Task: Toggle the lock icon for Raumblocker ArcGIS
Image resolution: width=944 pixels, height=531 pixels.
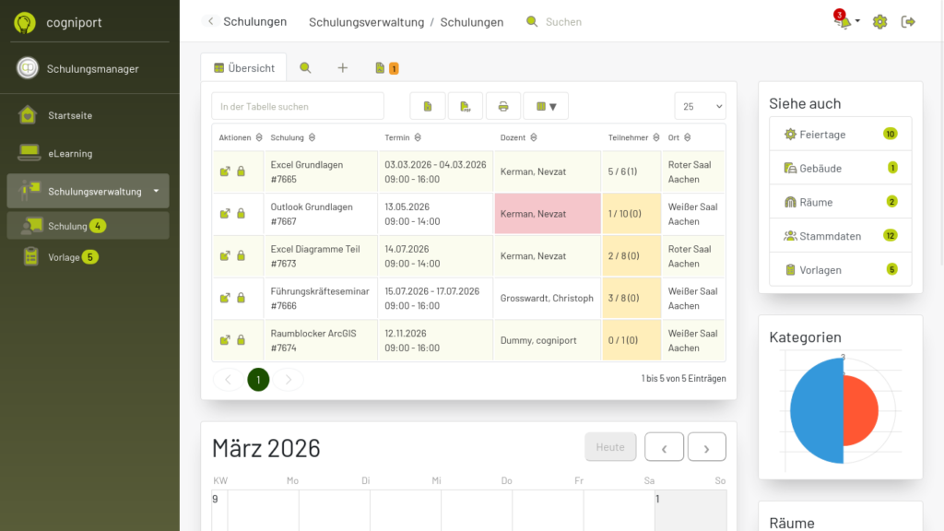Action: 242,340
